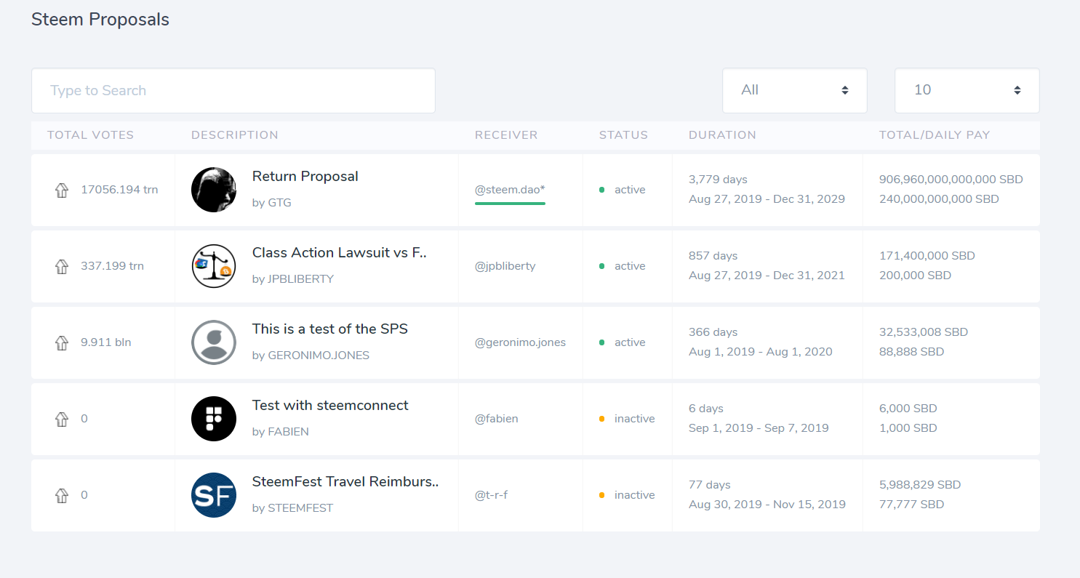Viewport: 1080px width, 578px height.
Task: Visit receiver @fabien profile
Action: click(497, 419)
